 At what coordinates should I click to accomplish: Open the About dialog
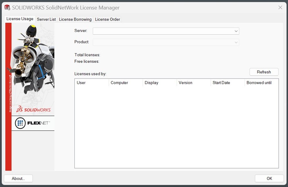[x=18, y=178]
